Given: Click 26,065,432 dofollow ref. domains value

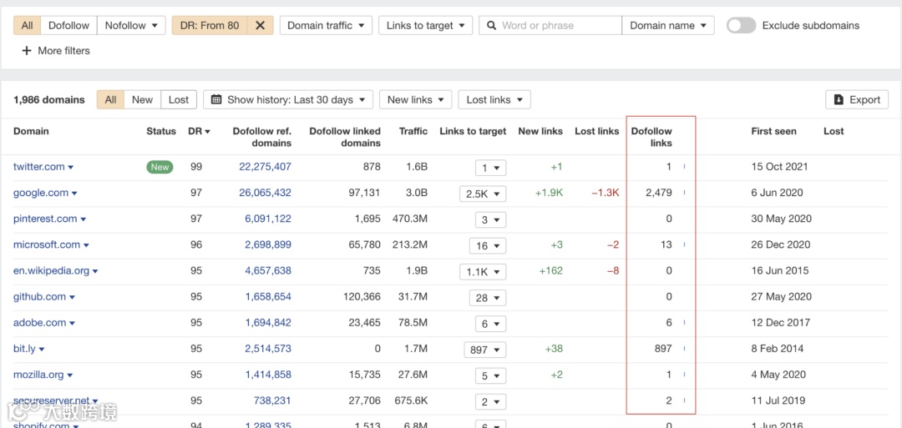Looking at the screenshot, I should pos(265,193).
